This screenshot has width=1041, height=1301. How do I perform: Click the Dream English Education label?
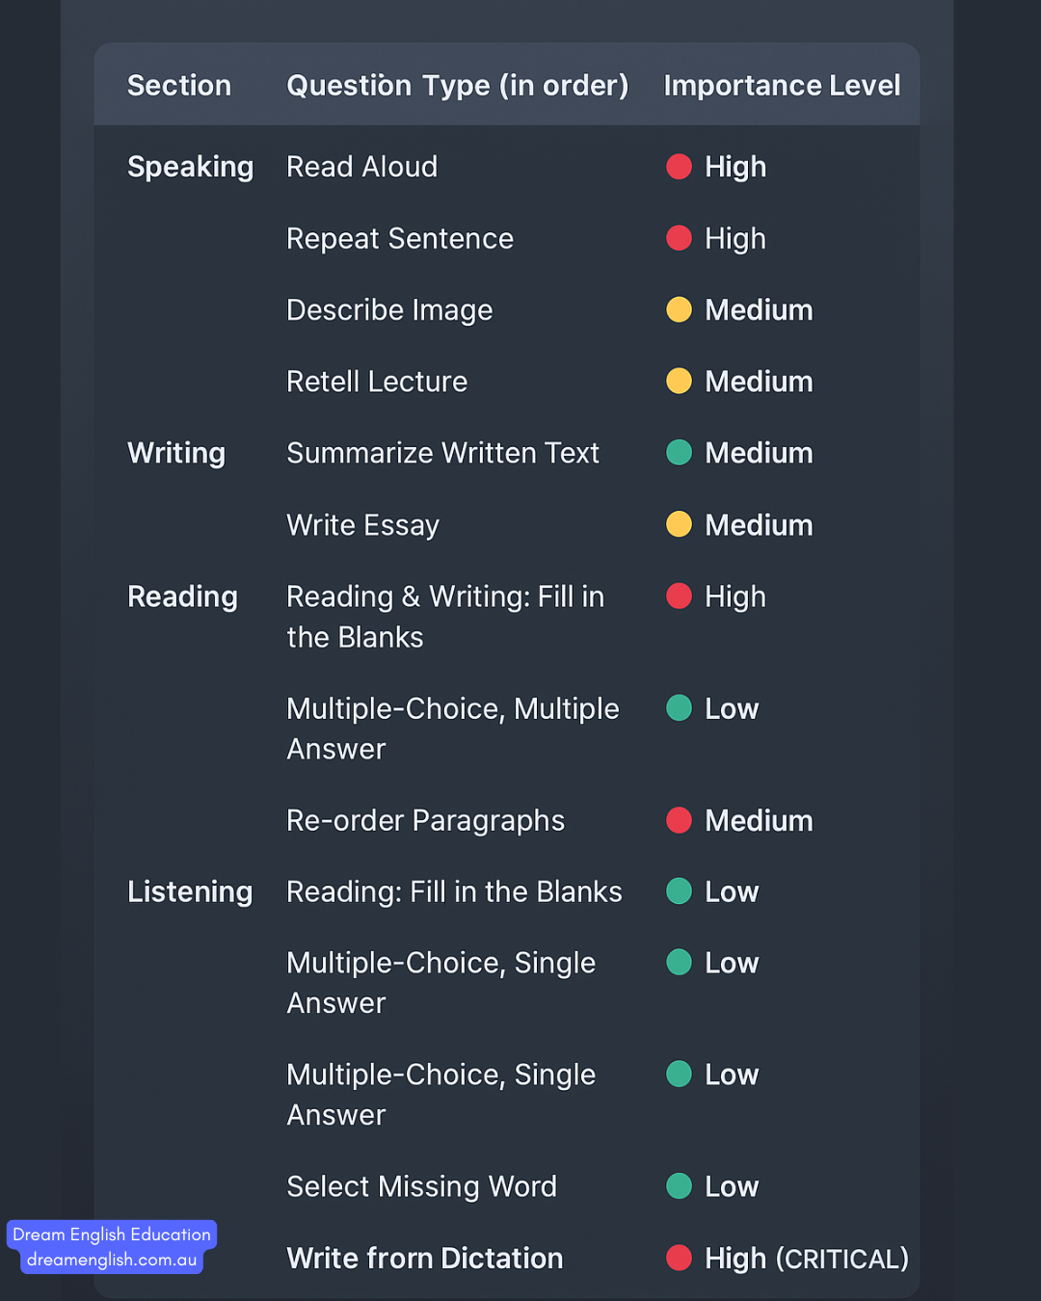coord(112,1235)
